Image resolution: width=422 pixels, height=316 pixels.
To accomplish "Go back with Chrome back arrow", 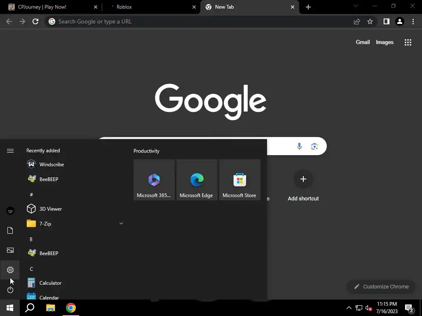I will (x=9, y=21).
